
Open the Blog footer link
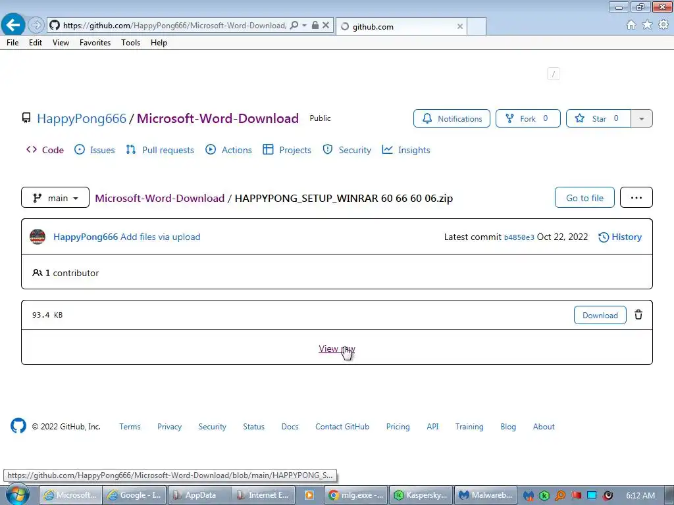(x=508, y=426)
